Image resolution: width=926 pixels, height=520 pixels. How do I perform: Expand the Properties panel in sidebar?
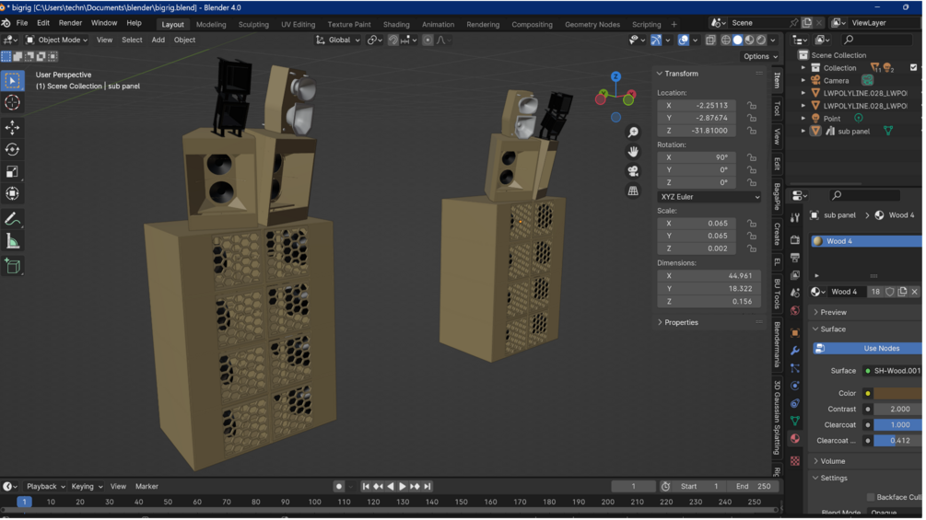coord(682,324)
